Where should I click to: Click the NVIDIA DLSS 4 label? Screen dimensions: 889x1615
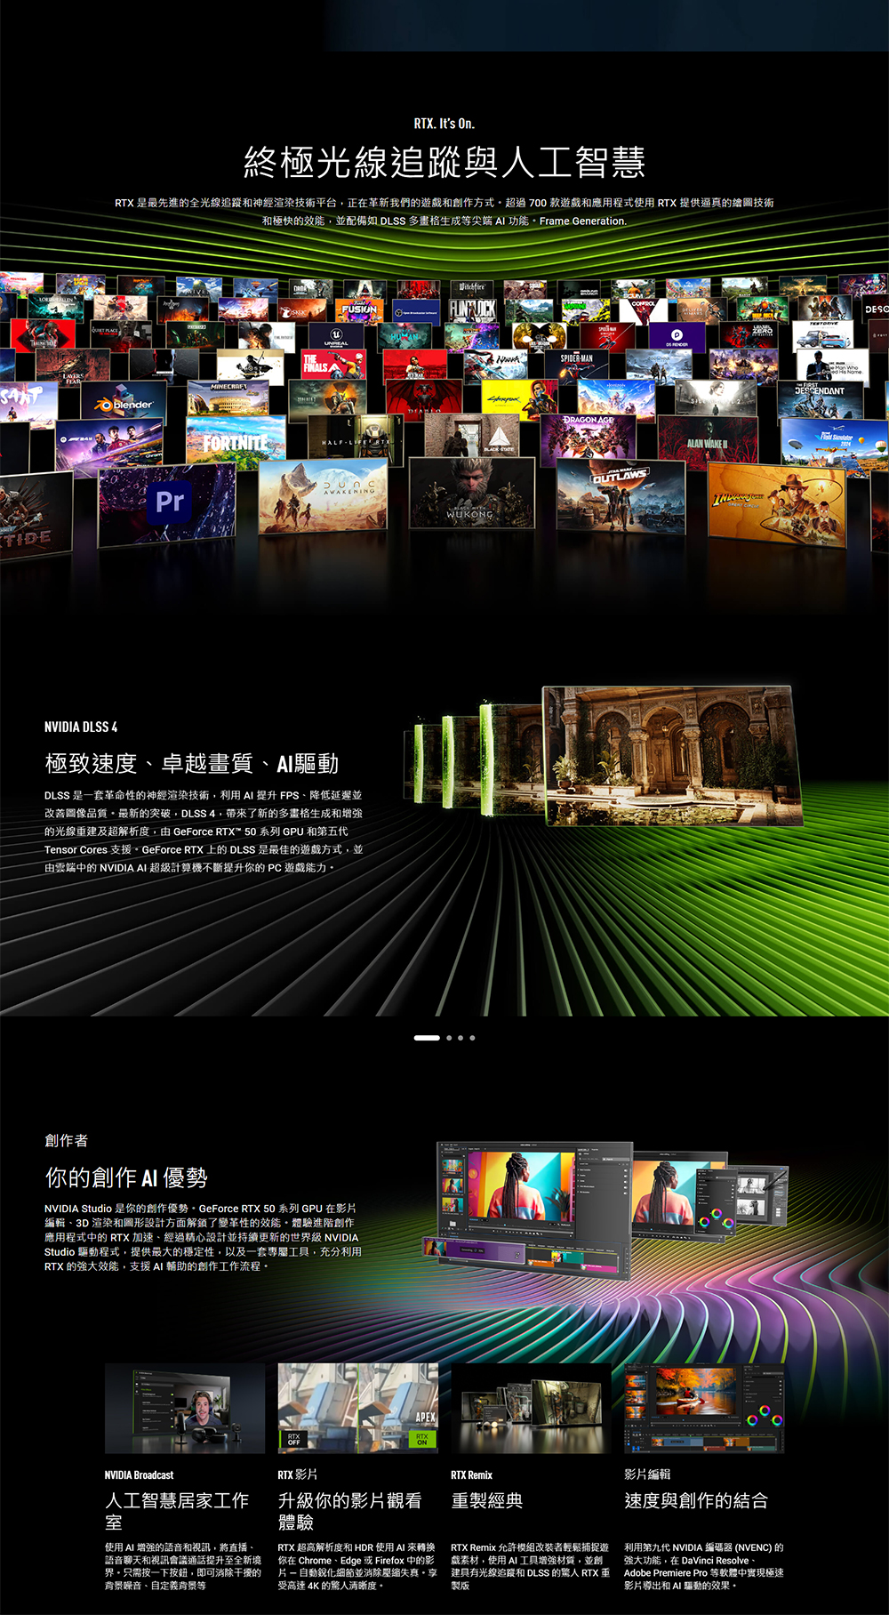81,727
